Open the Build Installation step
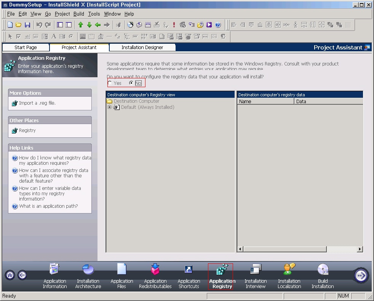The width and height of the screenshot is (374, 301). (323, 276)
